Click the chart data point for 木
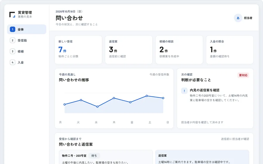 pos(114,98)
